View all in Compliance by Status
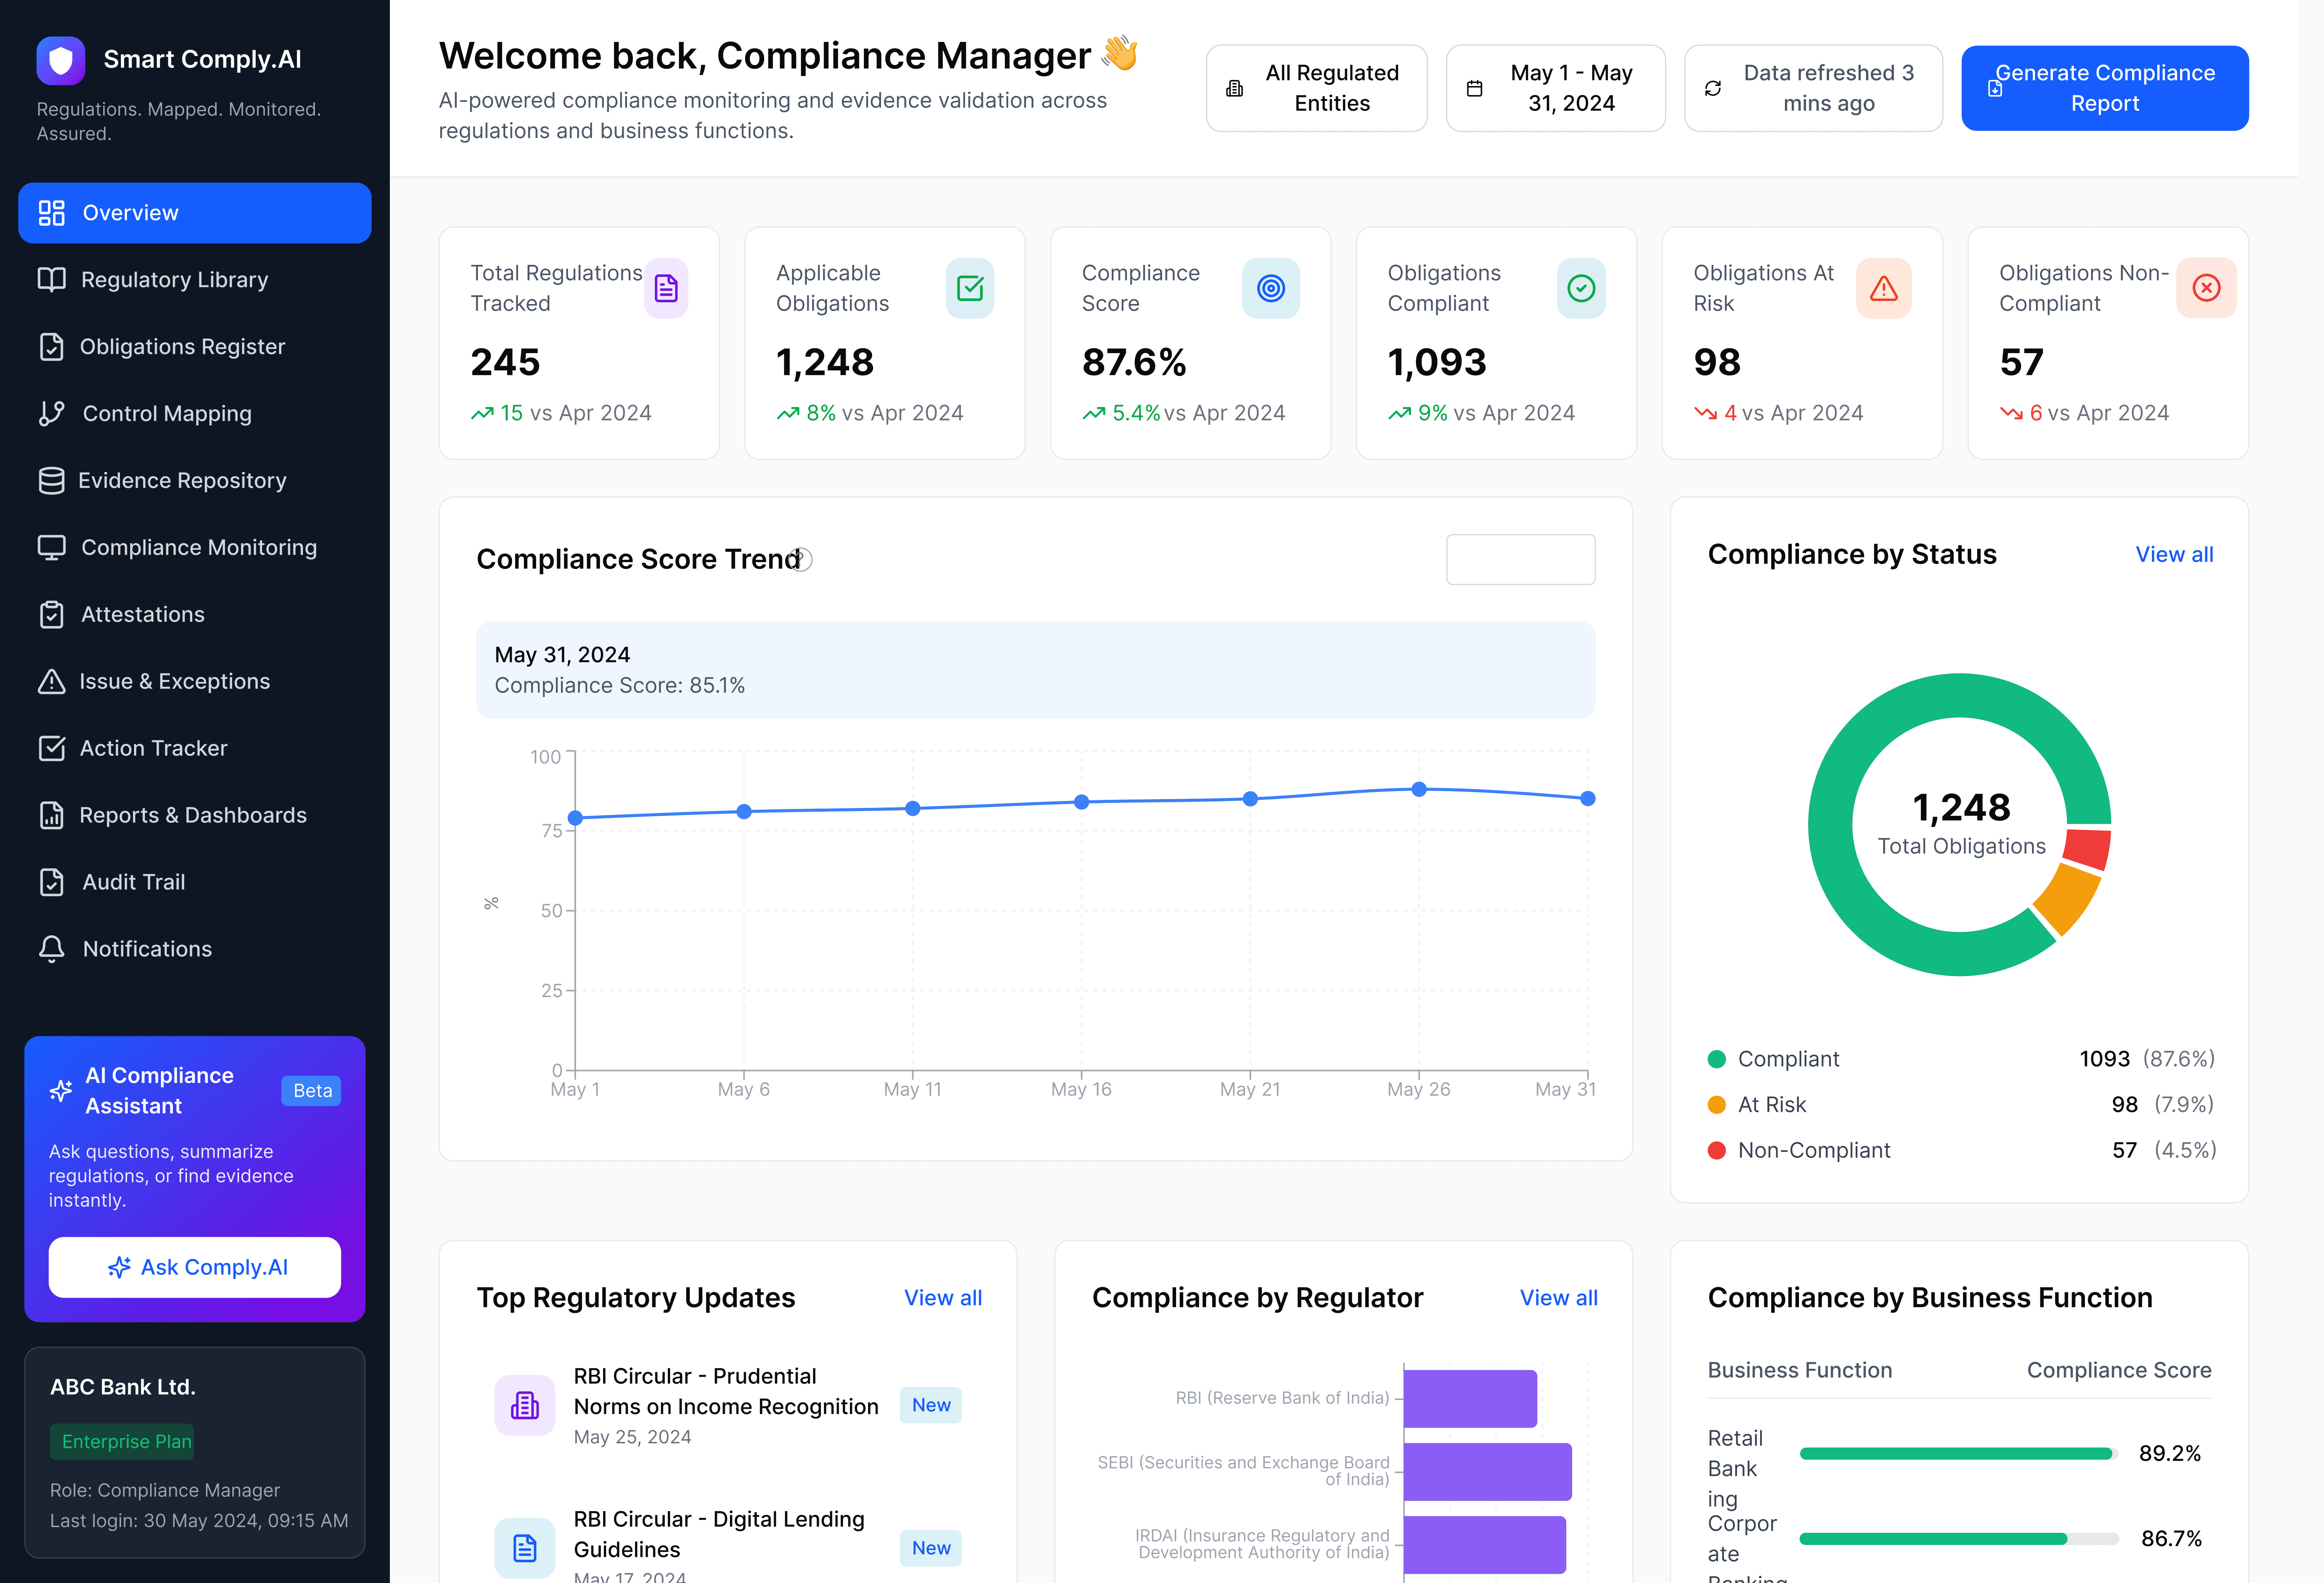This screenshot has width=2324, height=1583. [x=2174, y=555]
